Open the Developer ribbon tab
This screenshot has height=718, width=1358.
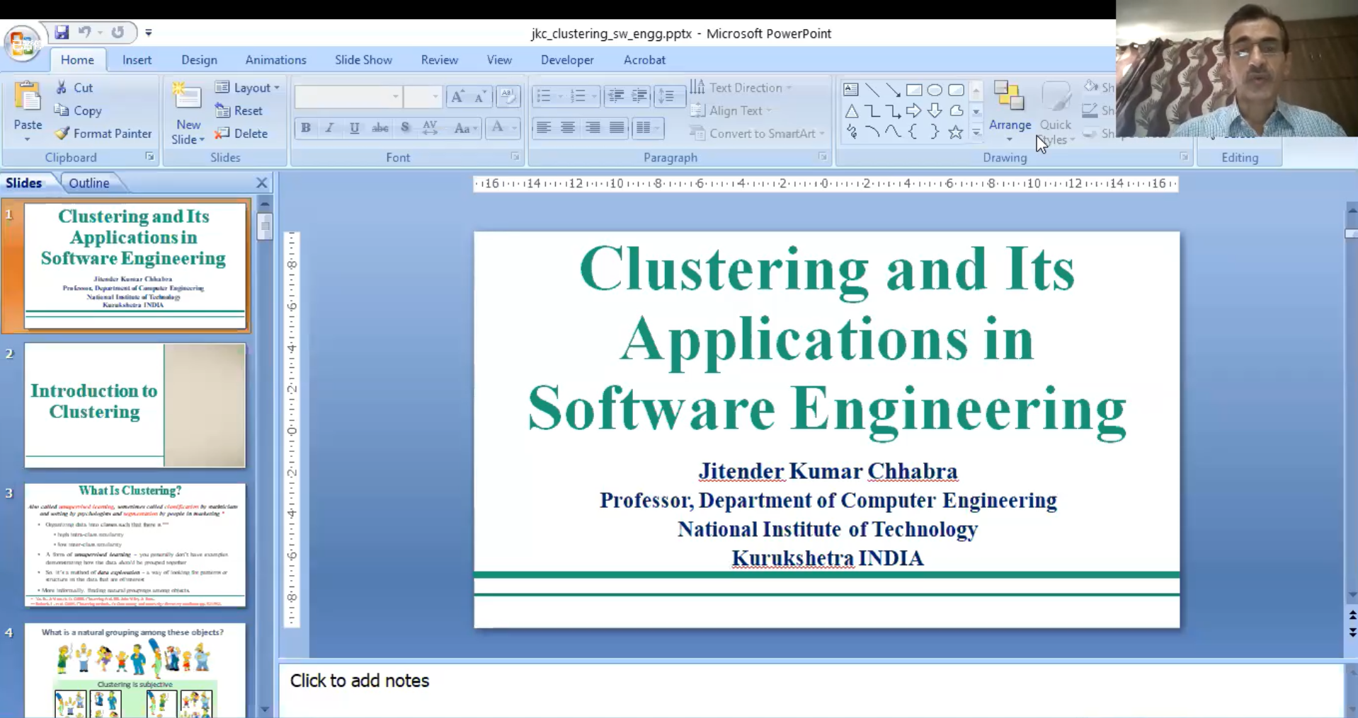pos(567,60)
